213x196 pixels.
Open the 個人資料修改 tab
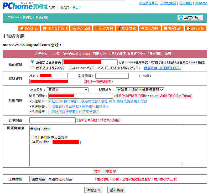pos(55,28)
